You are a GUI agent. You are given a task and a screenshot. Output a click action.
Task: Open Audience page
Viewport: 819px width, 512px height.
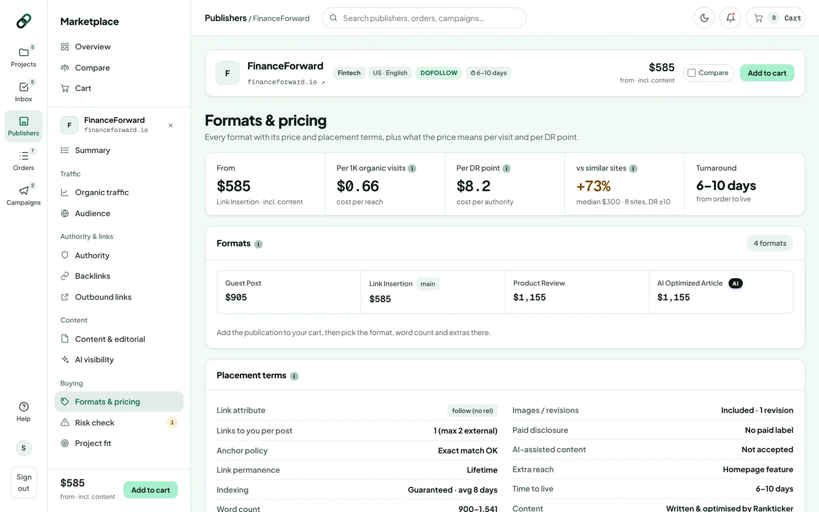[x=119, y=213]
